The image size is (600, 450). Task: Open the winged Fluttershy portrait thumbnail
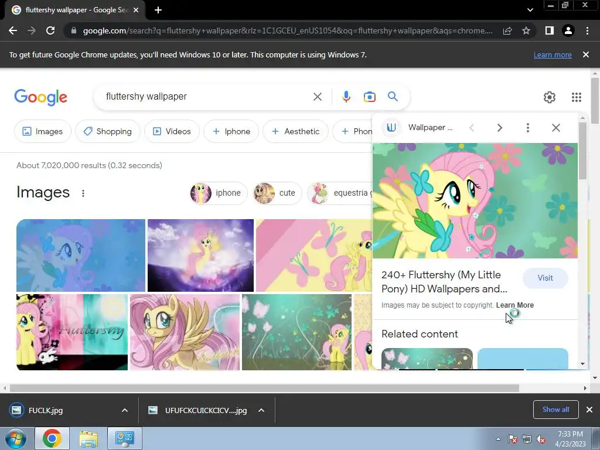coord(185,332)
